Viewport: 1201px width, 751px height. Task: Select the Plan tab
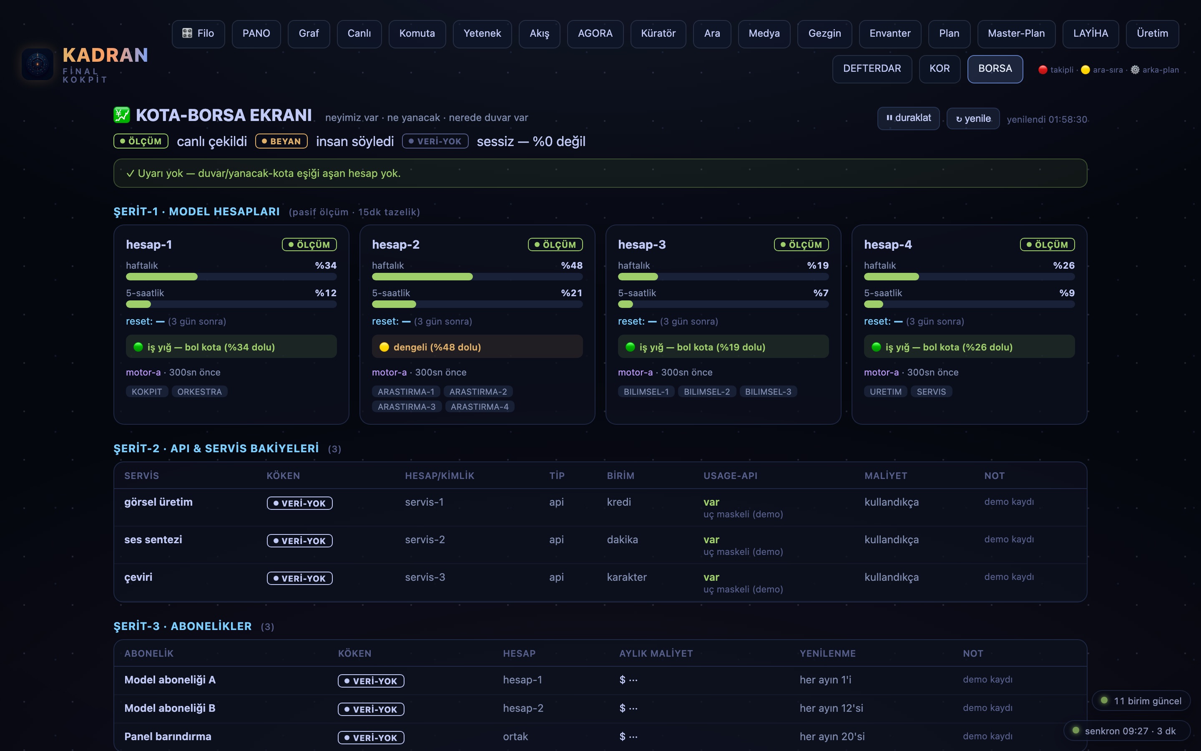949,34
